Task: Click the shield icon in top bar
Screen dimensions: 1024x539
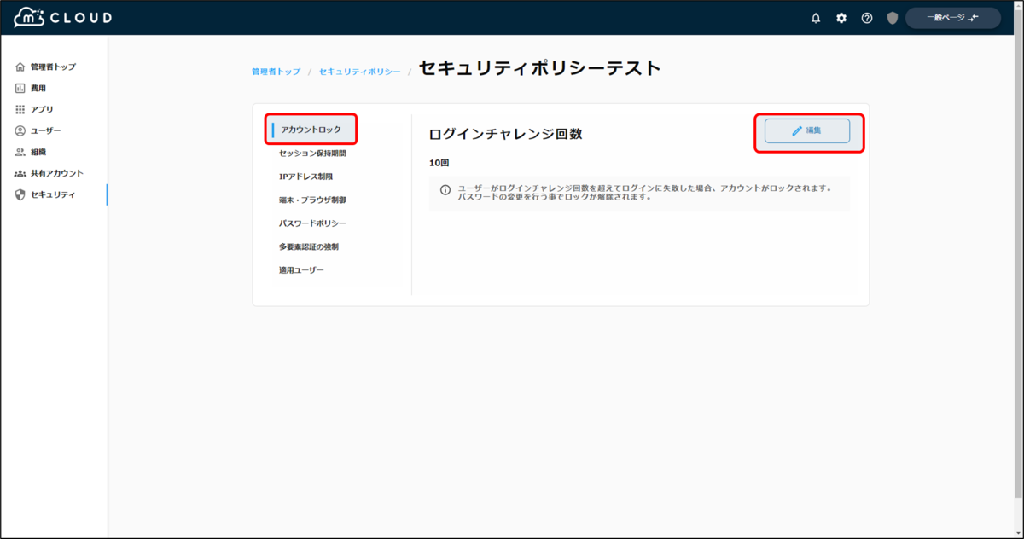Action: [x=892, y=17]
